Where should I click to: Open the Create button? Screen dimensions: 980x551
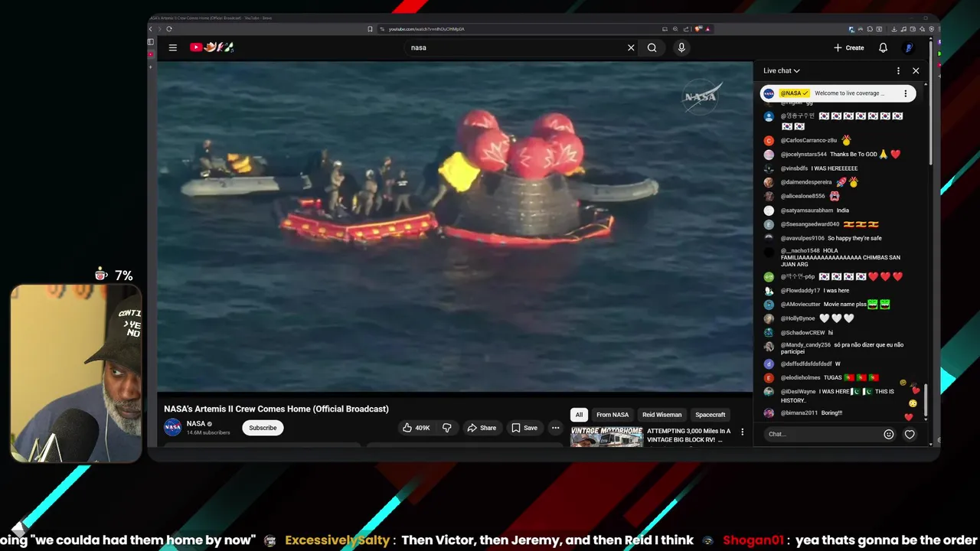tap(849, 47)
